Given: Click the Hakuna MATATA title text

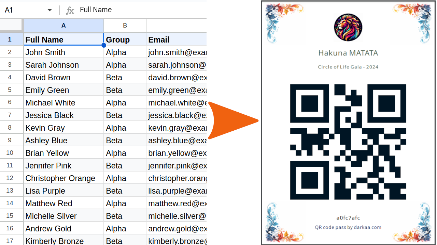Looking at the screenshot, I should pos(348,53).
